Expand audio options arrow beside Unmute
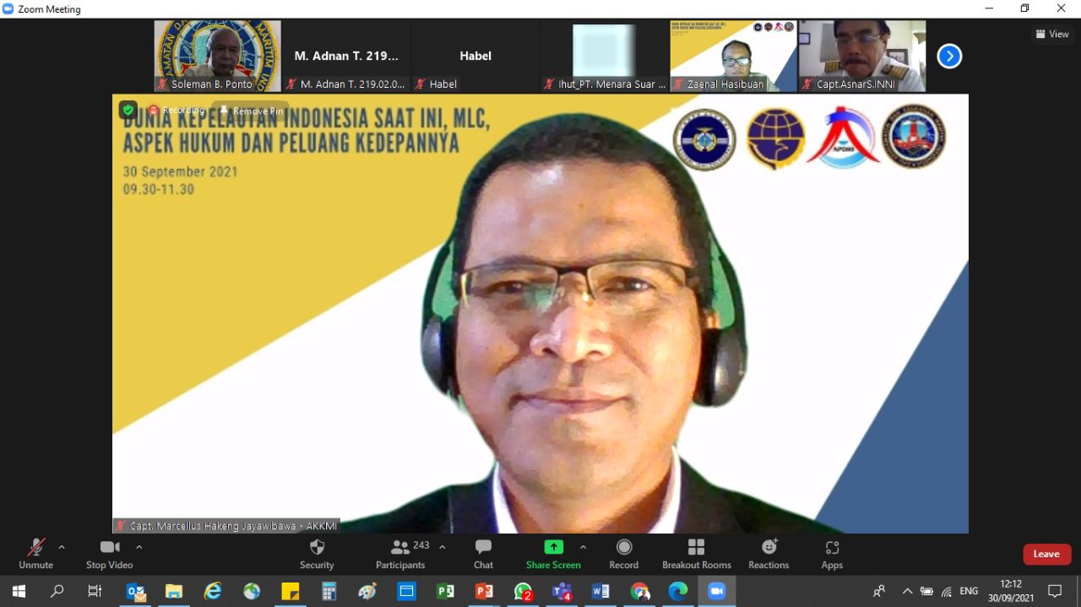The image size is (1081, 607). click(62, 547)
